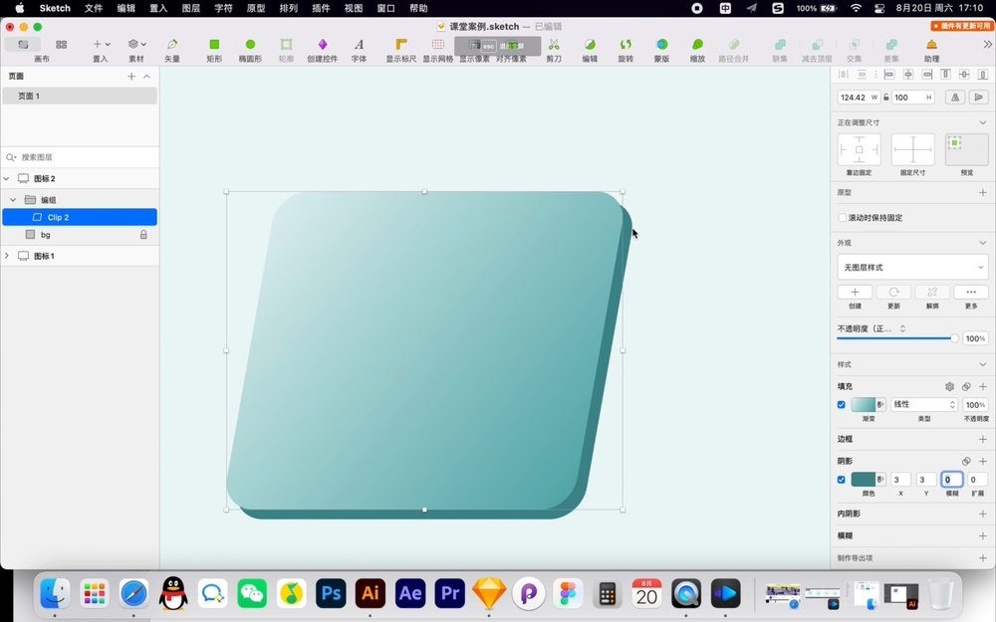Expand the 图标 1 artboard
Viewport: 996px width, 622px height.
[x=7, y=256]
